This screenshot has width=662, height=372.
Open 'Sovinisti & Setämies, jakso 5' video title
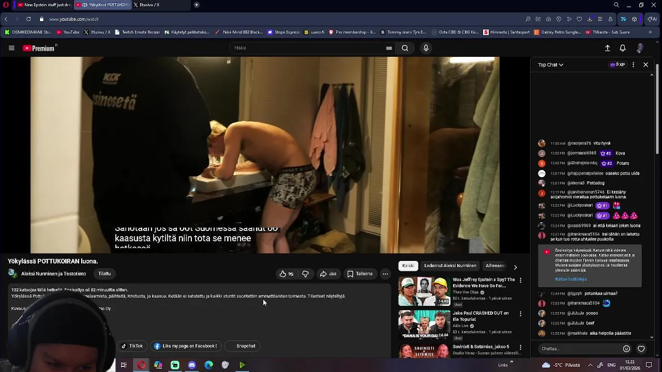click(481, 347)
